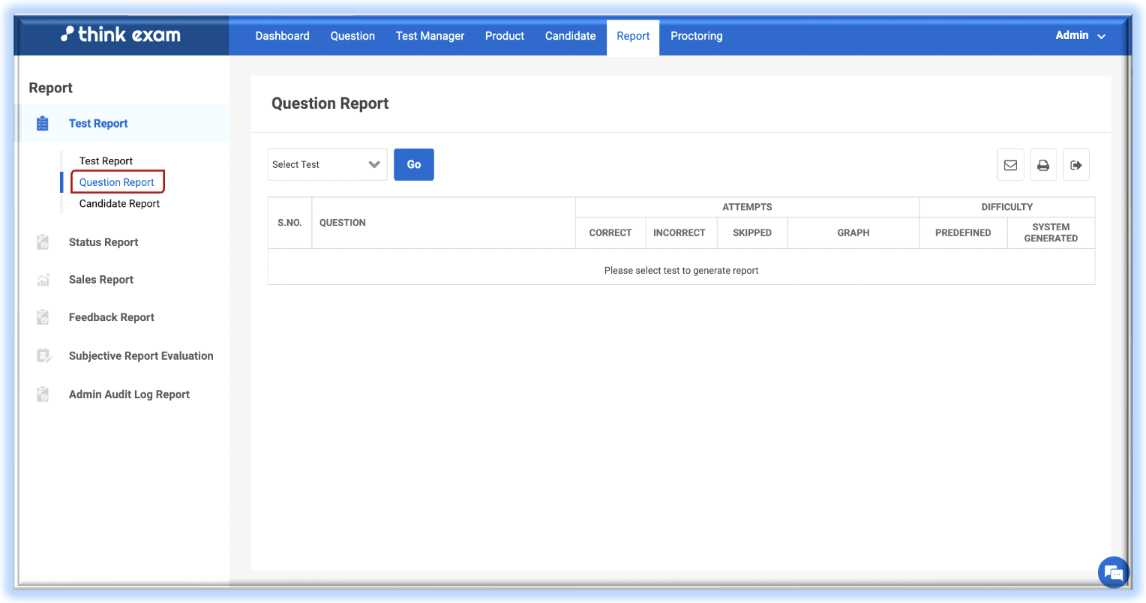Click the print report icon
The image size is (1146, 603).
coord(1043,165)
